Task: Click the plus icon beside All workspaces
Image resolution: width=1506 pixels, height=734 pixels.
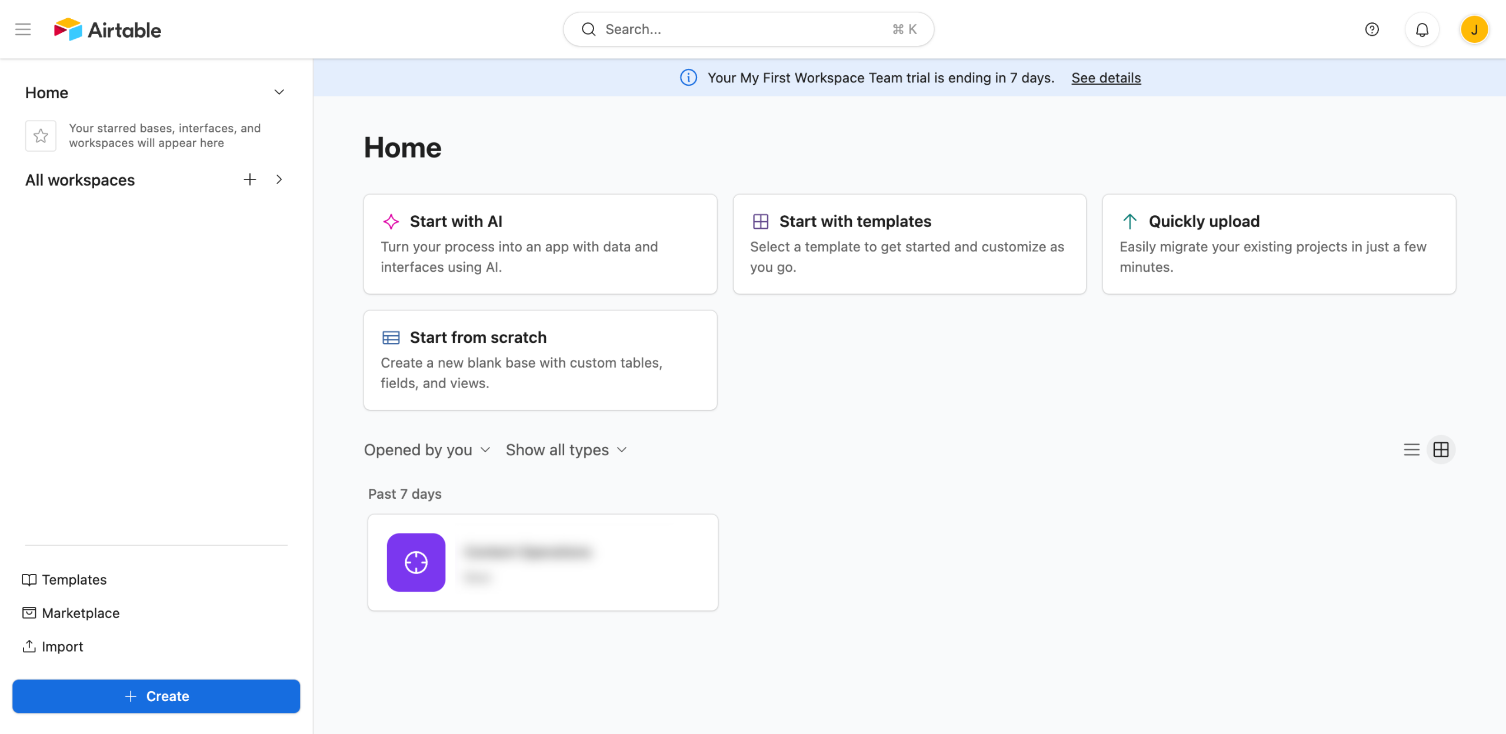Action: point(250,179)
